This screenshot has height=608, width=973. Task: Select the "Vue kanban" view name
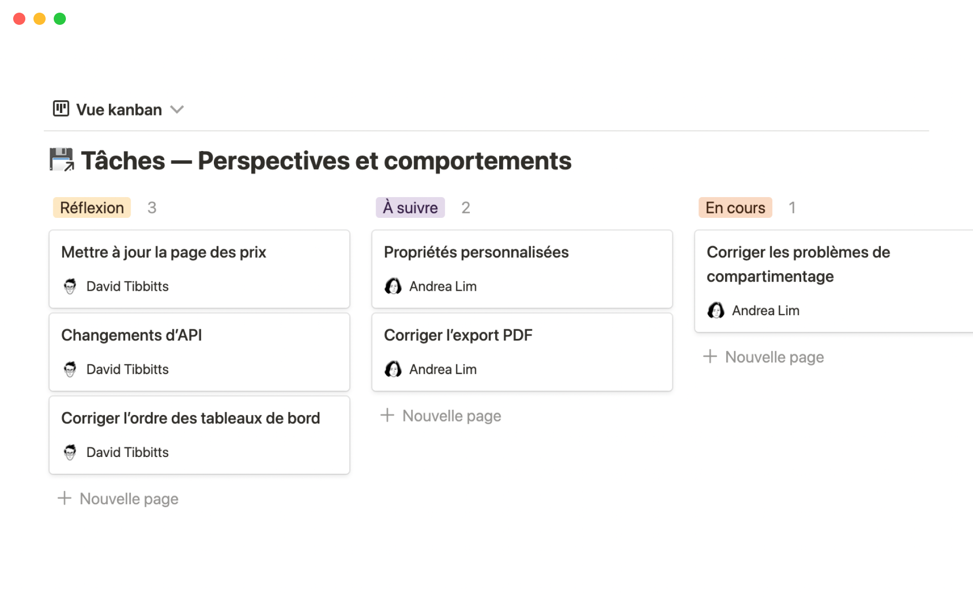[x=118, y=109]
